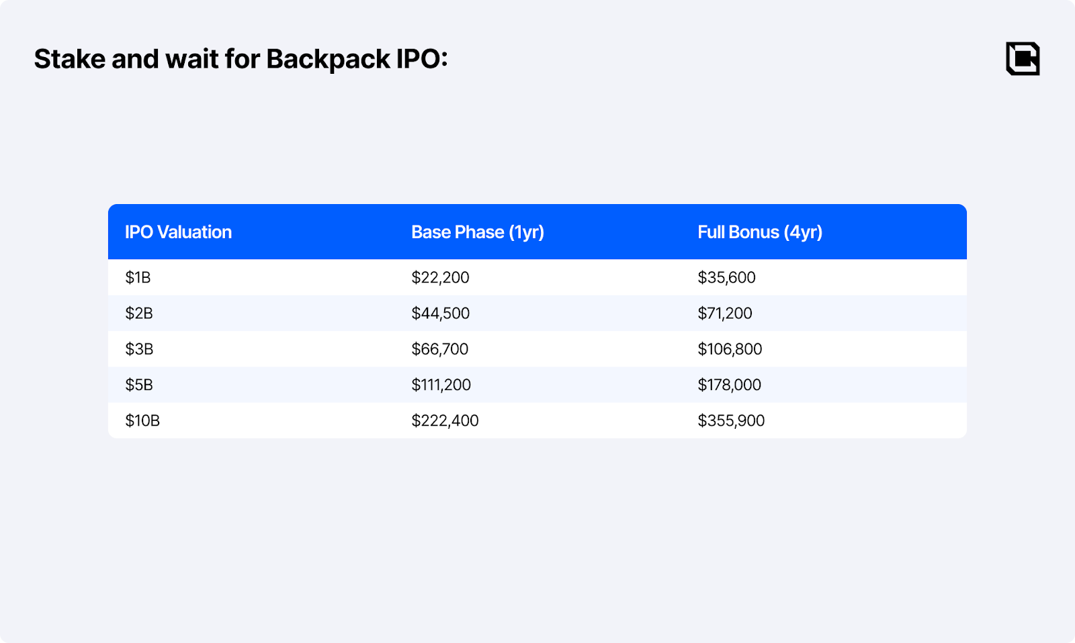This screenshot has width=1075, height=643.
Task: Click the $1B valuation cell
Action: click(x=138, y=277)
